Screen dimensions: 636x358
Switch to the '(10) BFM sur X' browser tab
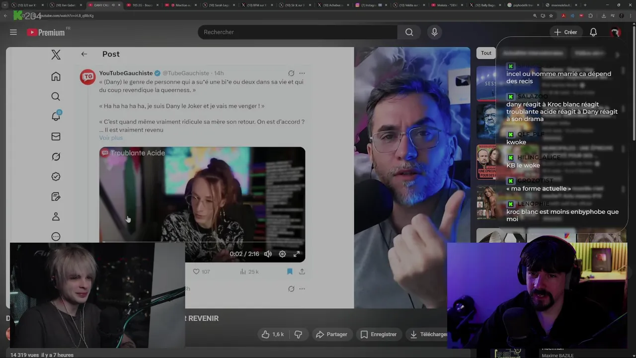(x=256, y=5)
